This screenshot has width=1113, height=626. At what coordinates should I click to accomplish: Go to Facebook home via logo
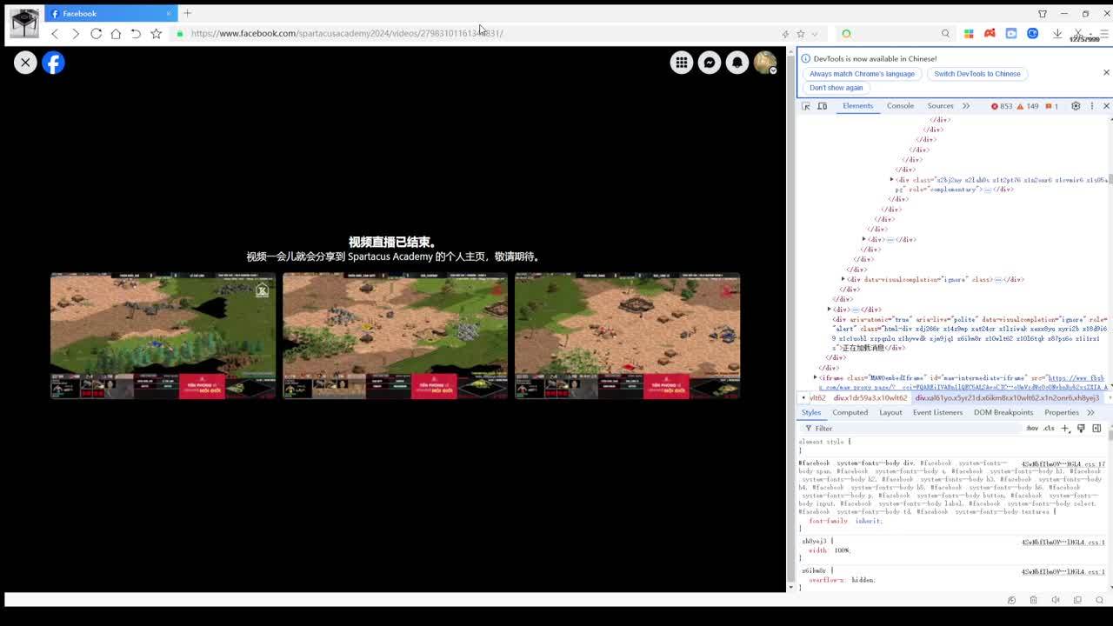pyautogui.click(x=53, y=63)
